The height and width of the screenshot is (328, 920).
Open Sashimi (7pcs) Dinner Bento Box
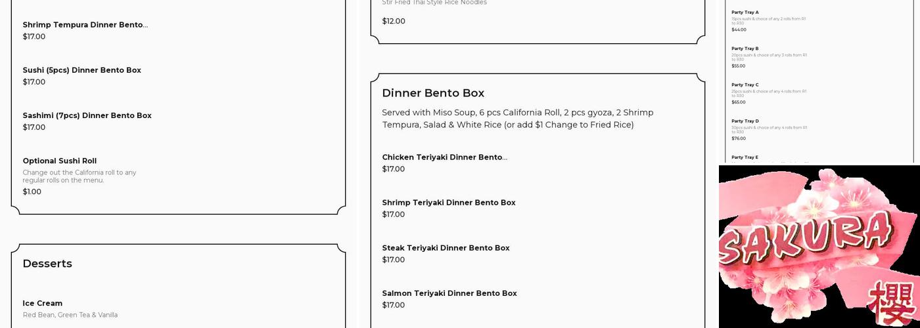(x=87, y=115)
